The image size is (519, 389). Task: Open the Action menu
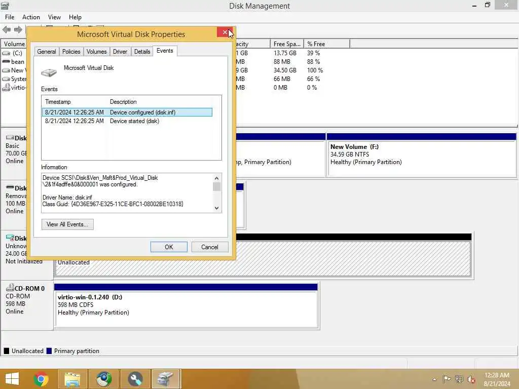[x=31, y=17]
